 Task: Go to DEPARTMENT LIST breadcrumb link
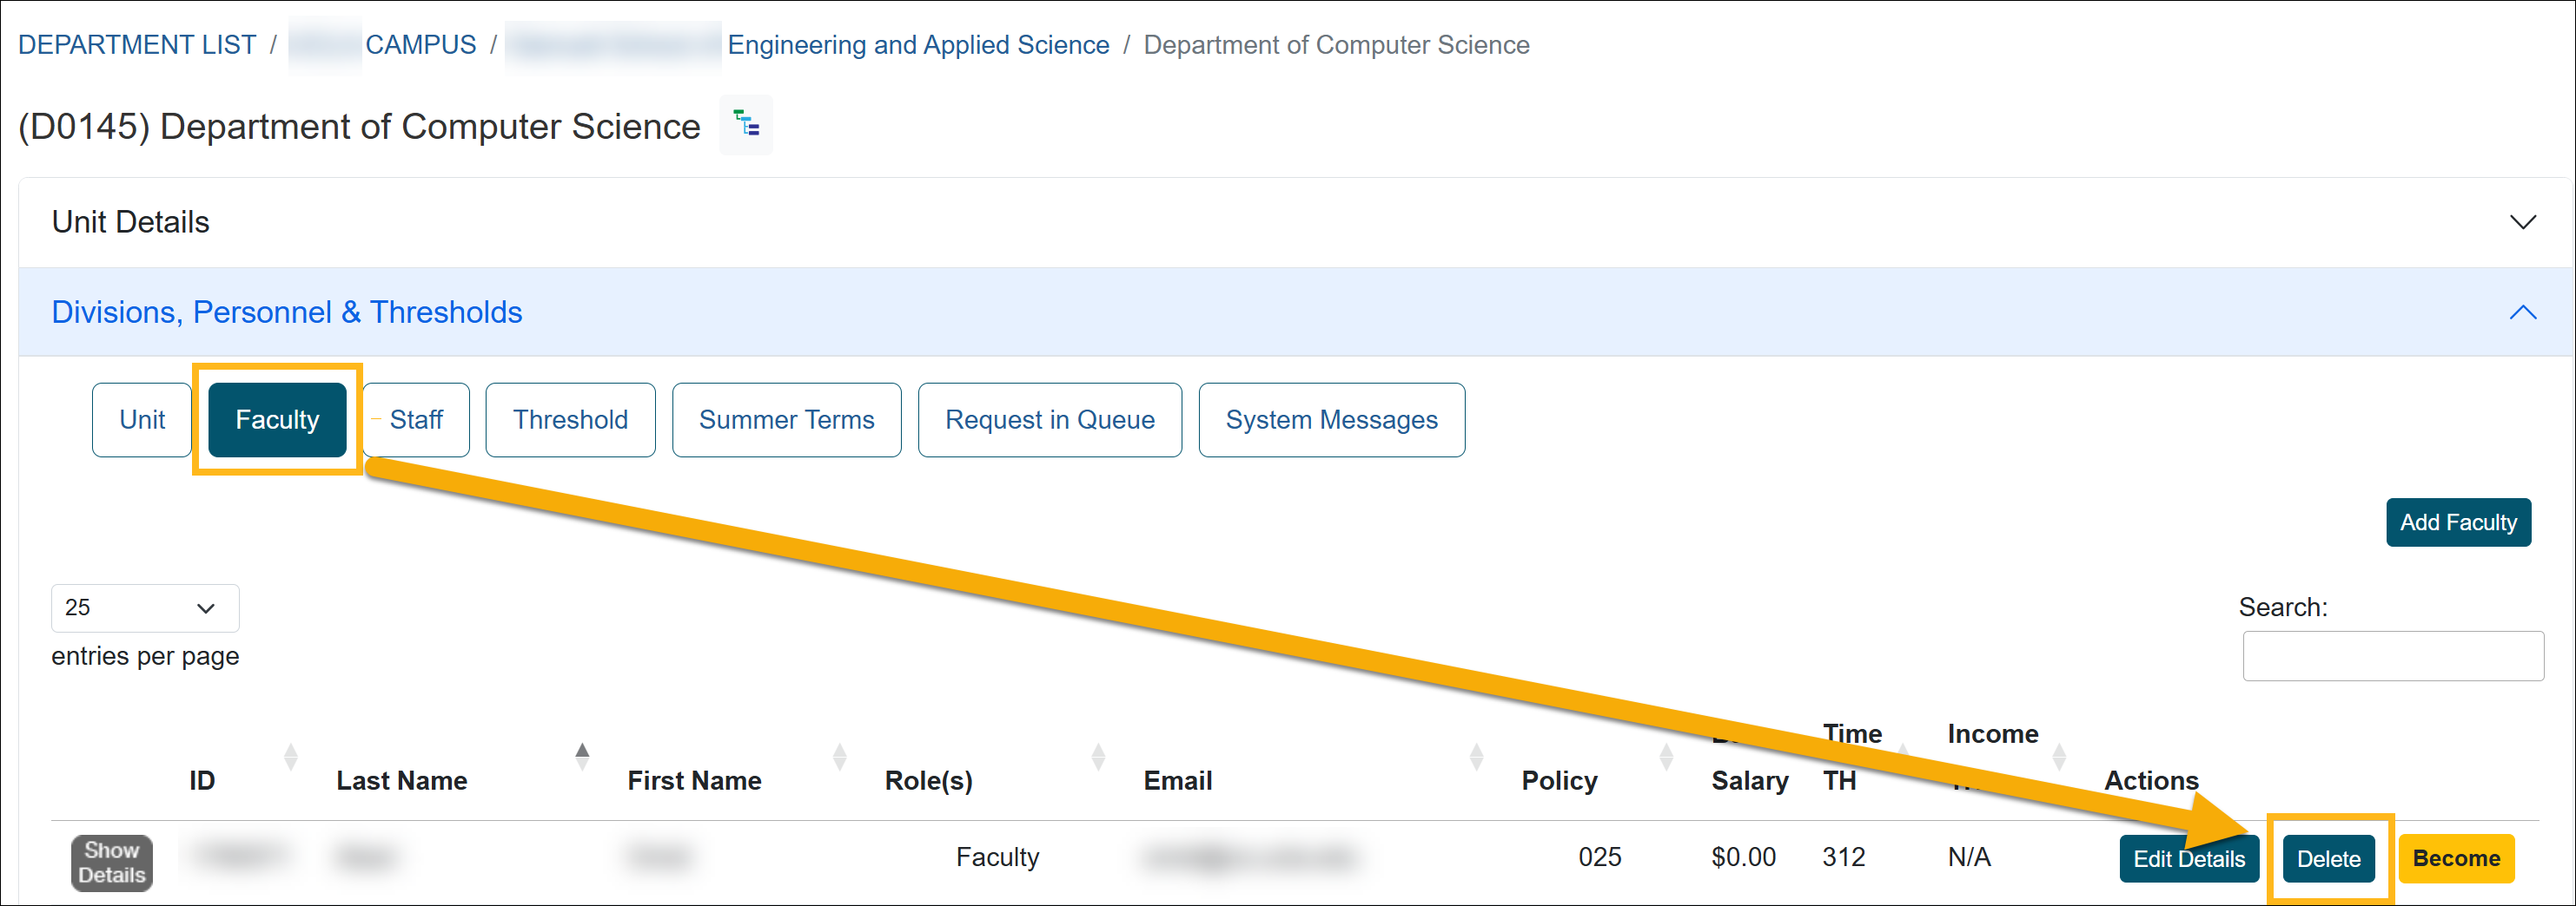137,45
